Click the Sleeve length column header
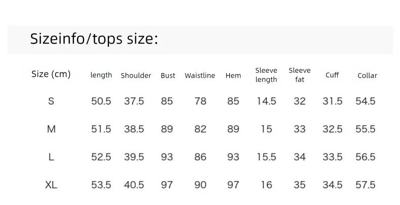 click(266, 75)
